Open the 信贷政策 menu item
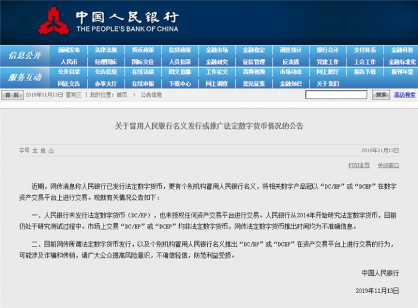 (180, 50)
